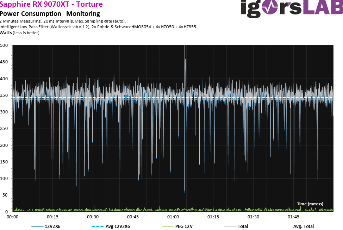The height and width of the screenshot is (230, 343).
Task: Click the 200 value on the y-axis
Action: point(4,145)
